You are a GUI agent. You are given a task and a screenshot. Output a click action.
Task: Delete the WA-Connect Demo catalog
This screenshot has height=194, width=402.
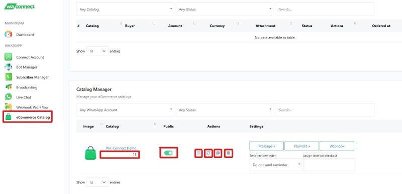coord(229,153)
